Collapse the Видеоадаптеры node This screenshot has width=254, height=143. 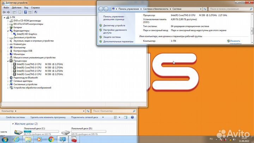(8, 31)
